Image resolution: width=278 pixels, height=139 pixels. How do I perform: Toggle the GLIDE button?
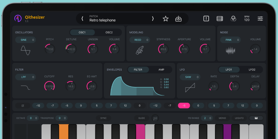pyautogui.click(x=142, y=118)
